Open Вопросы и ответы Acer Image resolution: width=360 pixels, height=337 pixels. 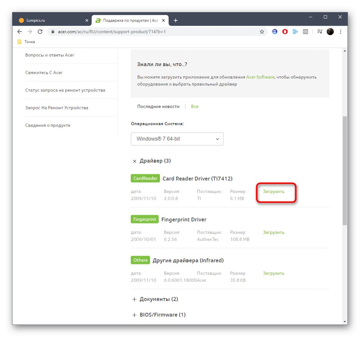click(50, 55)
